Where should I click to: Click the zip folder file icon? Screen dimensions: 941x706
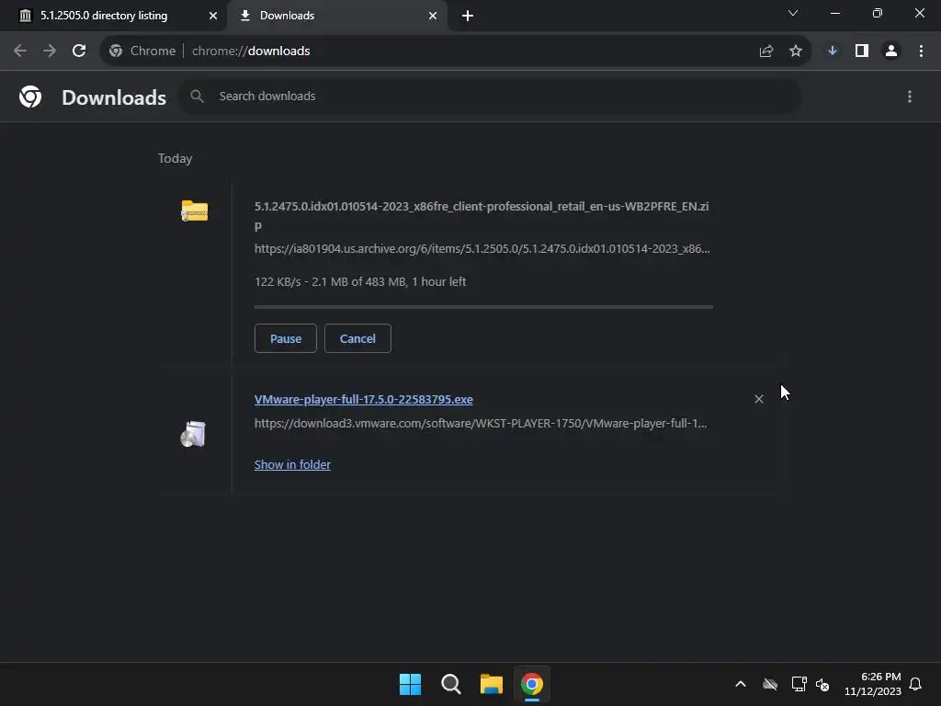[195, 211]
